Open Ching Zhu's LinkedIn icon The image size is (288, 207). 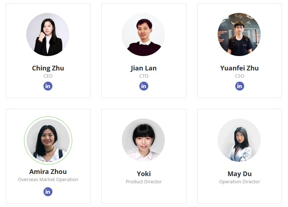click(48, 86)
